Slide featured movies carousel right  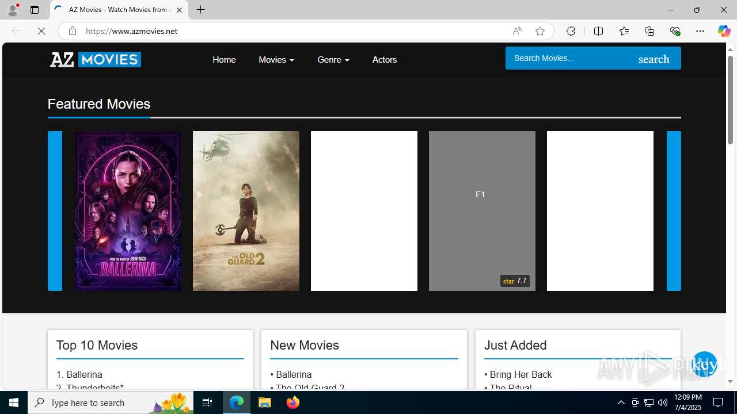(674, 211)
